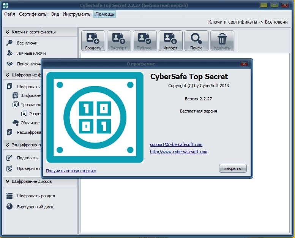Click the Расшифровать unlock icon
Image resolution: width=295 pixels, height=238 pixels.
9,132
